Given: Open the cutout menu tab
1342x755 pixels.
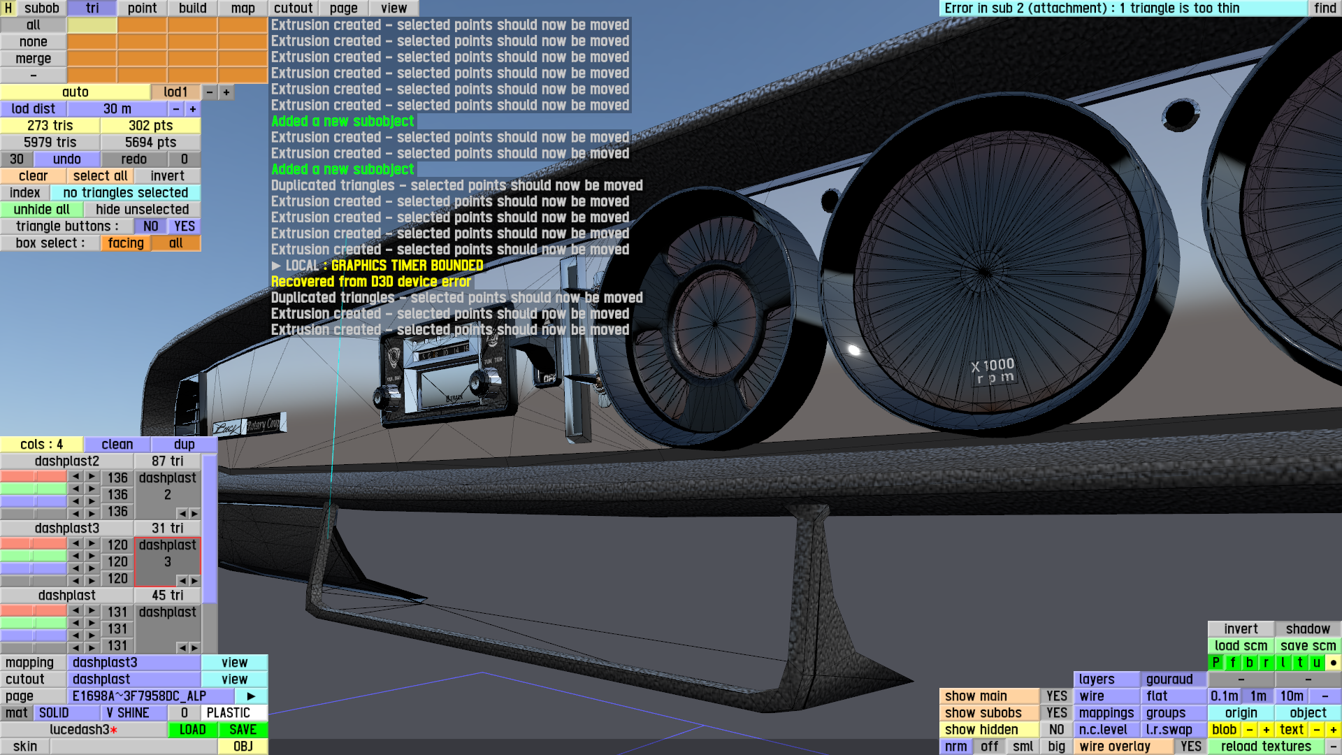Looking at the screenshot, I should [x=293, y=8].
